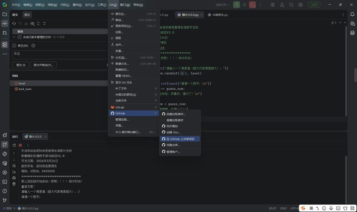Open the AI Assistant spiral icon in the top toolbar
Viewport: 357px width, 212px height.
tap(273, 5)
